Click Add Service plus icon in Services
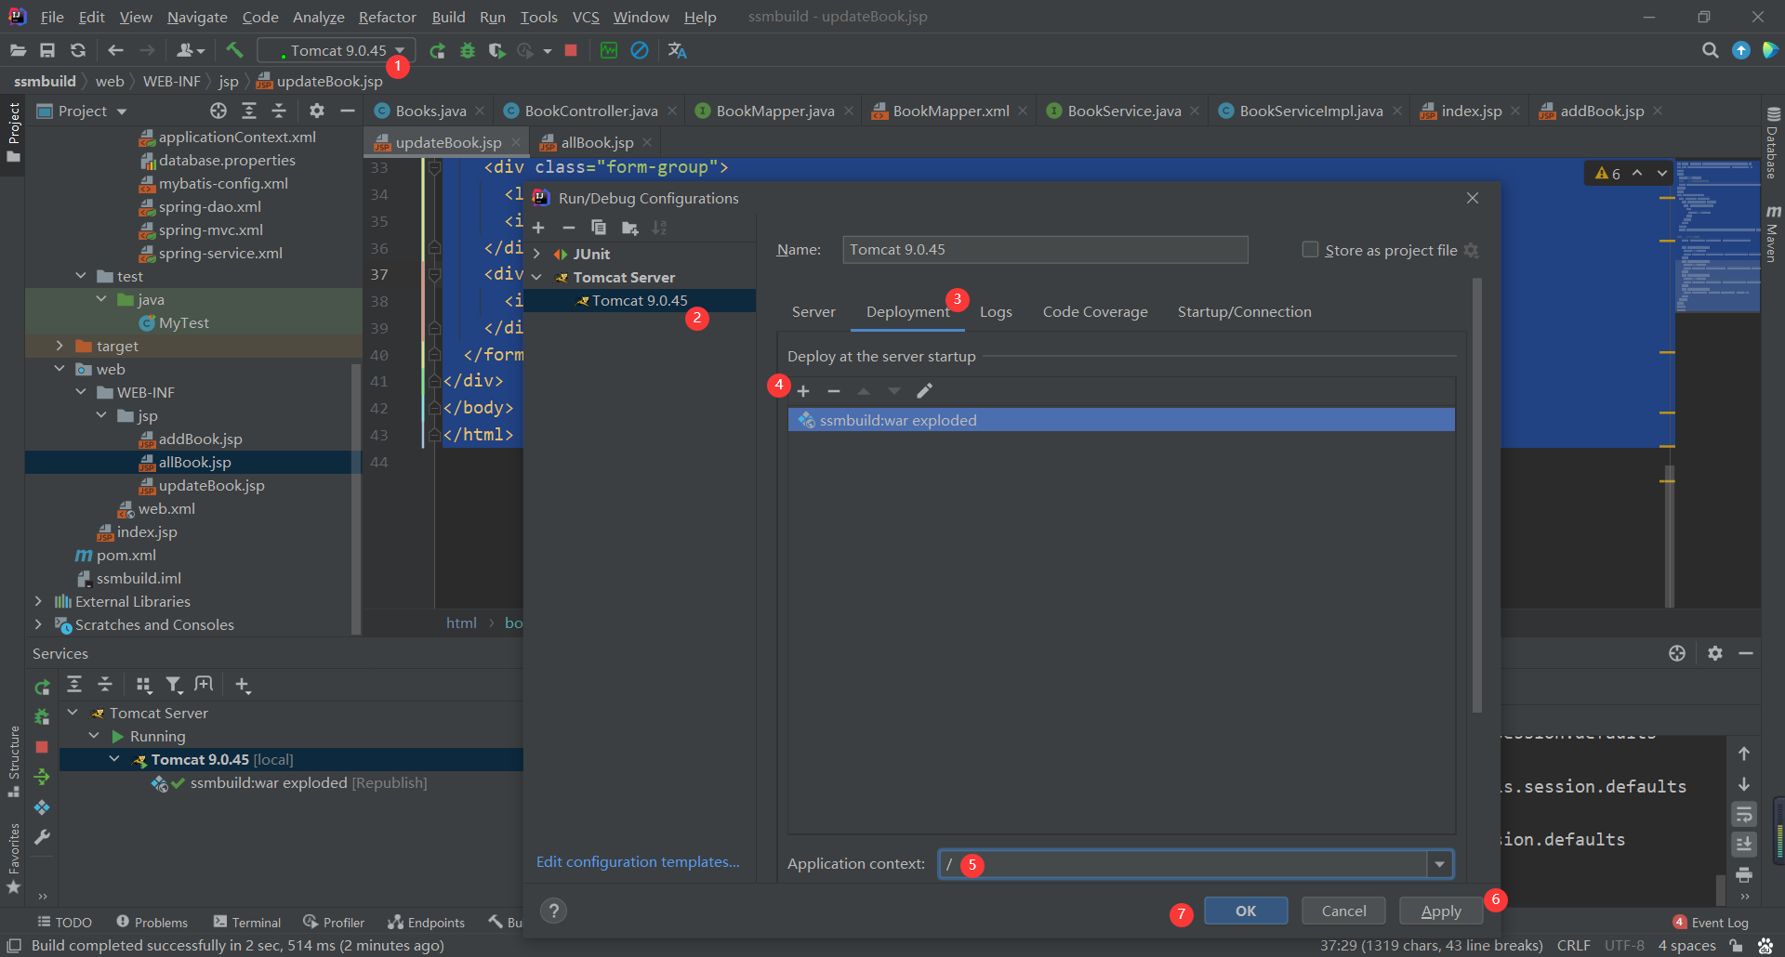Viewport: 1785px width, 957px height. [243, 685]
